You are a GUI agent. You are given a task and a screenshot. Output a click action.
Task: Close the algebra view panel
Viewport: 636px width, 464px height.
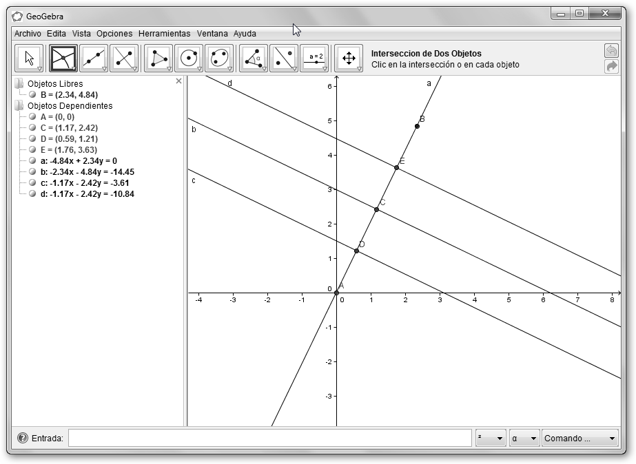[x=179, y=81]
